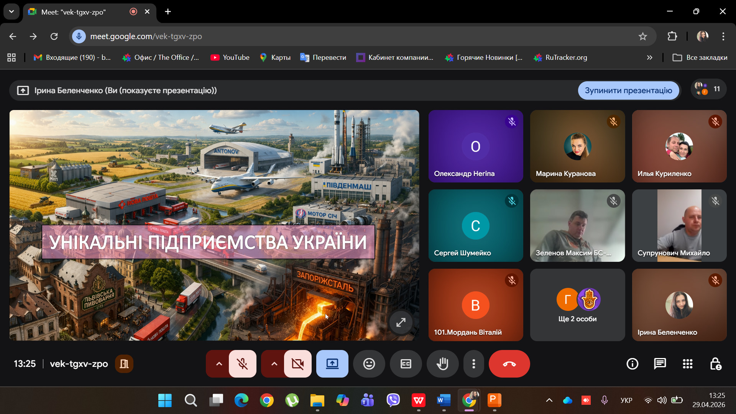Hang up the call
The width and height of the screenshot is (736, 414).
pos(509,364)
